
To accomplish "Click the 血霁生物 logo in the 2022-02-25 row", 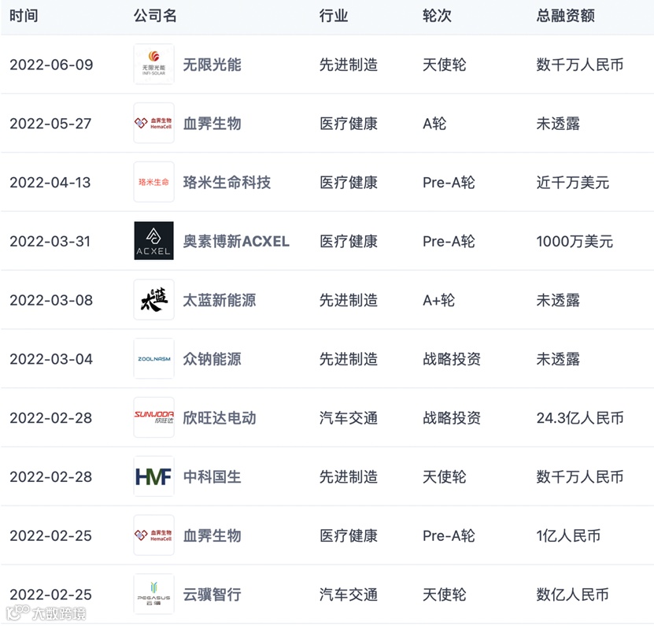I will tap(154, 535).
